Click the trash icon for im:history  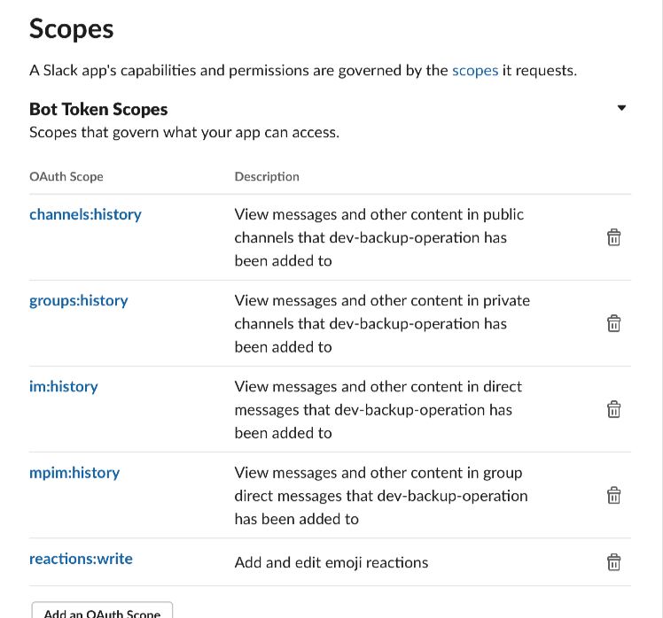[613, 409]
